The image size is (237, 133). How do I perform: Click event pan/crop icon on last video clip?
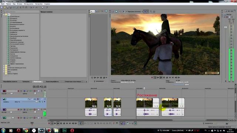[180, 106]
